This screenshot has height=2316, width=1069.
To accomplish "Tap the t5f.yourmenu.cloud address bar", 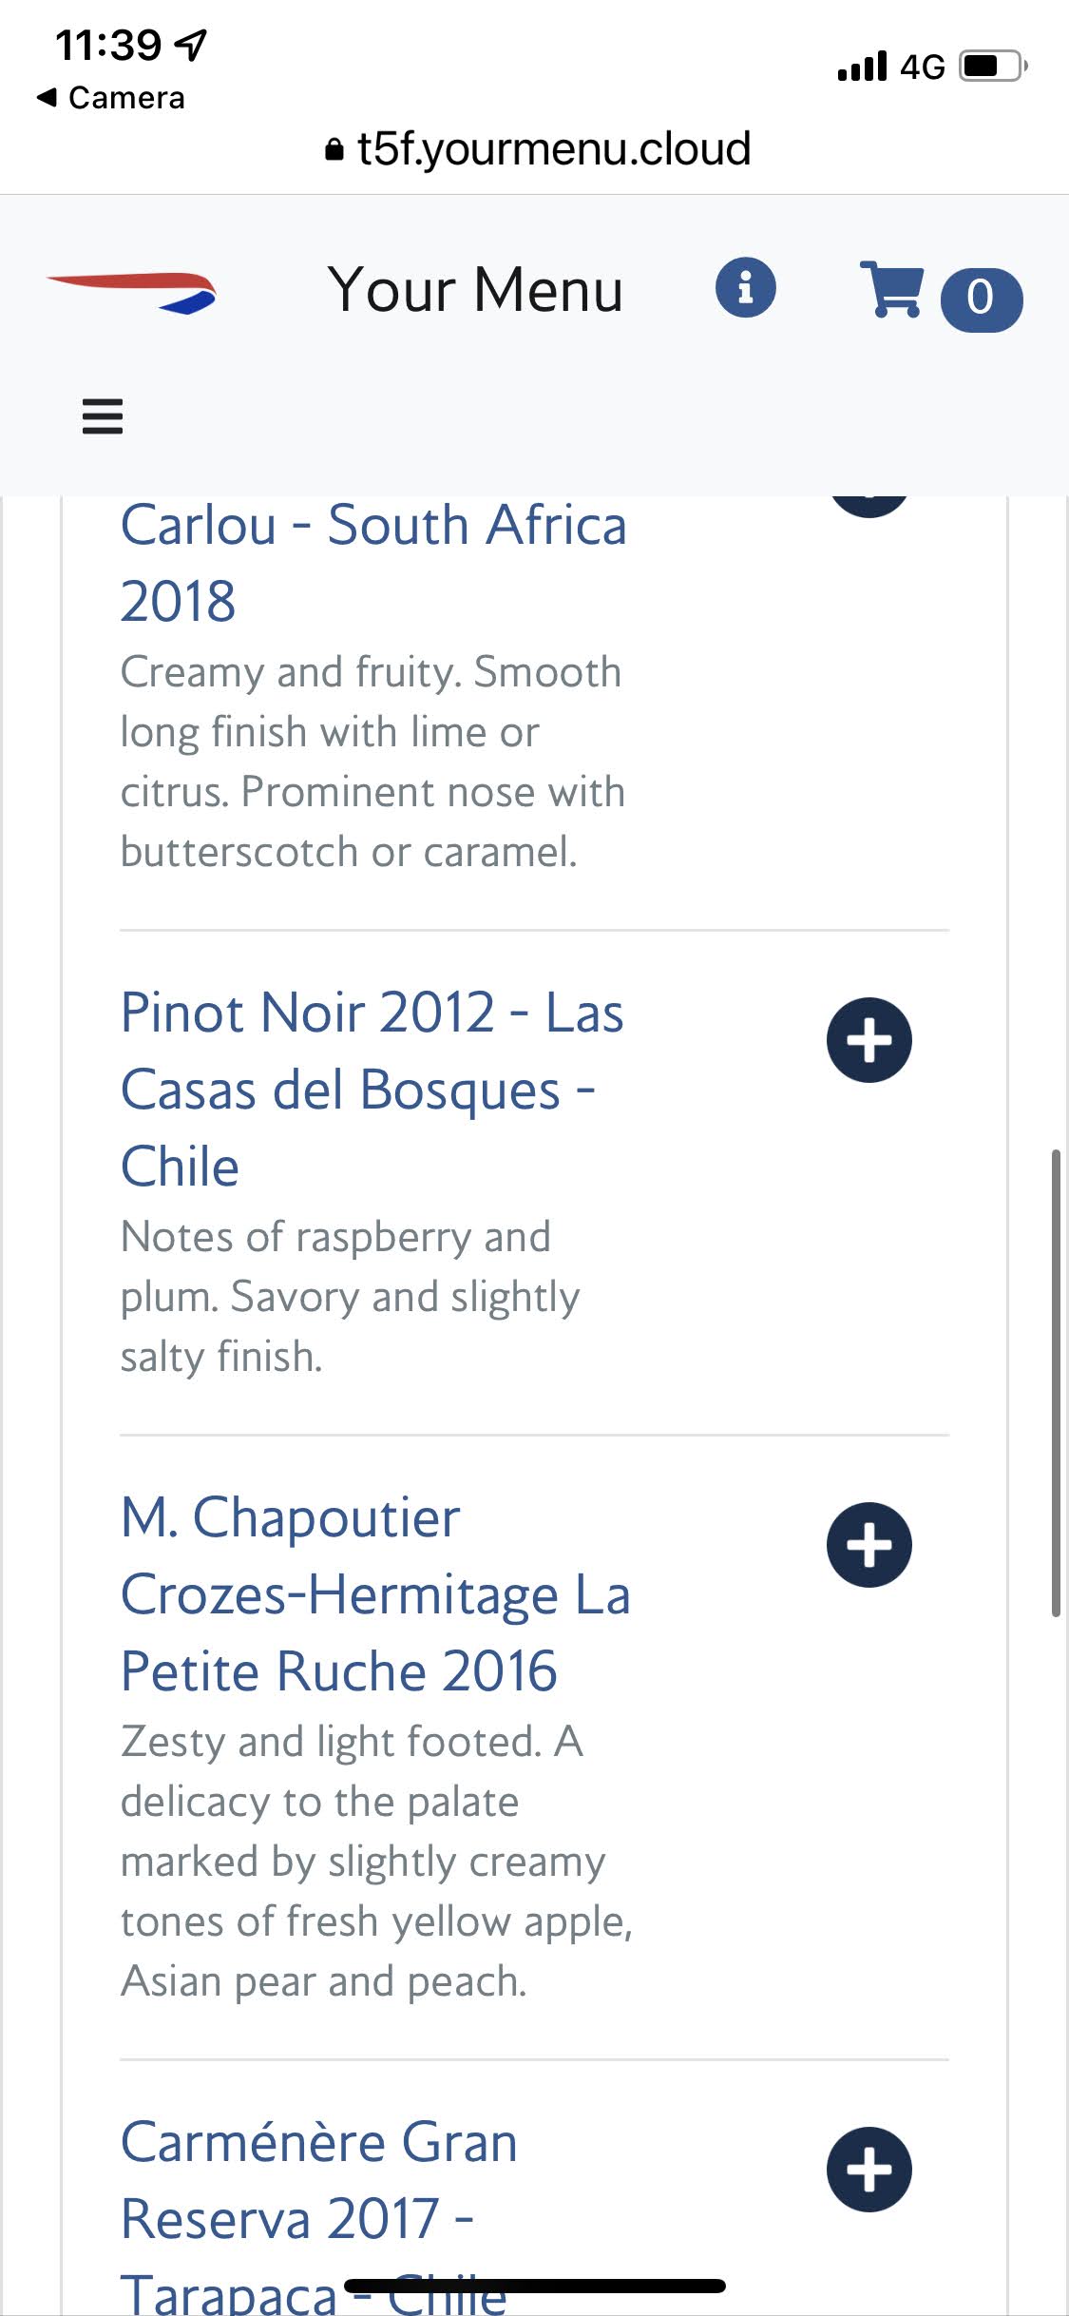I will tap(538, 149).
